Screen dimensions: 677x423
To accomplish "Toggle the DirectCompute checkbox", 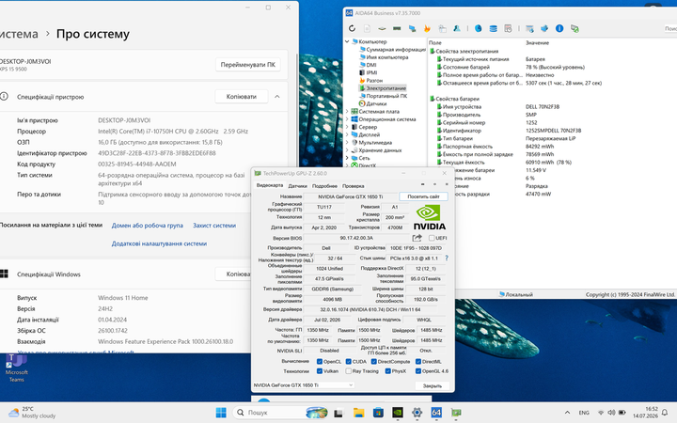I will pyautogui.click(x=374, y=361).
